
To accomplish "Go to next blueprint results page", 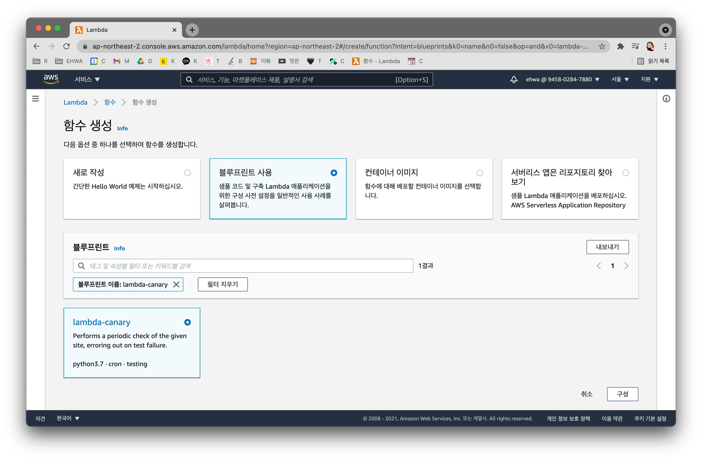I will point(626,266).
